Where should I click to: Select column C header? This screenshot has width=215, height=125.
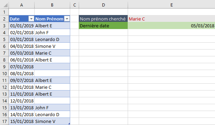(74, 5)
